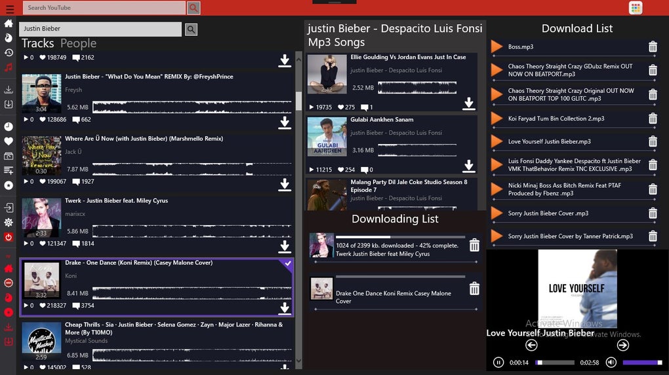669x375 pixels.
Task: Delete Love Yourself Justin Bieber.mp3 entry
Action: [x=653, y=141]
